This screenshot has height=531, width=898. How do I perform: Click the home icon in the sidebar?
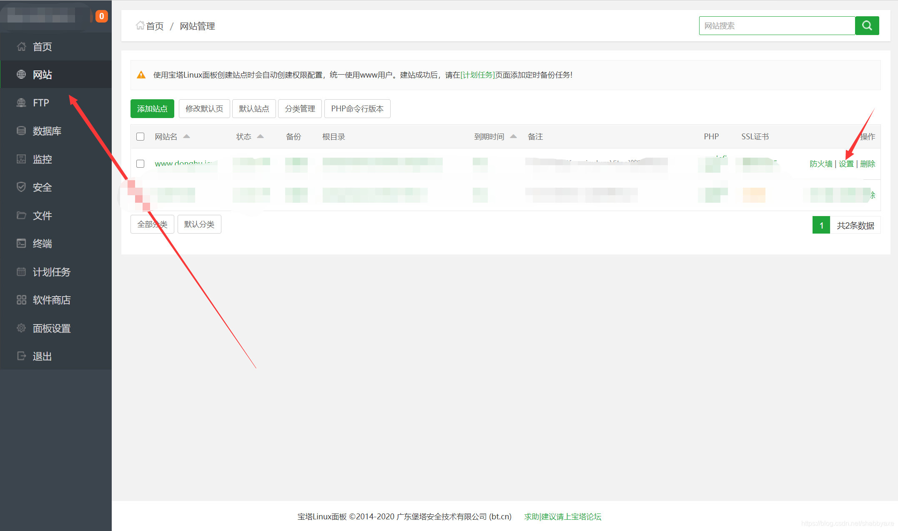21,47
